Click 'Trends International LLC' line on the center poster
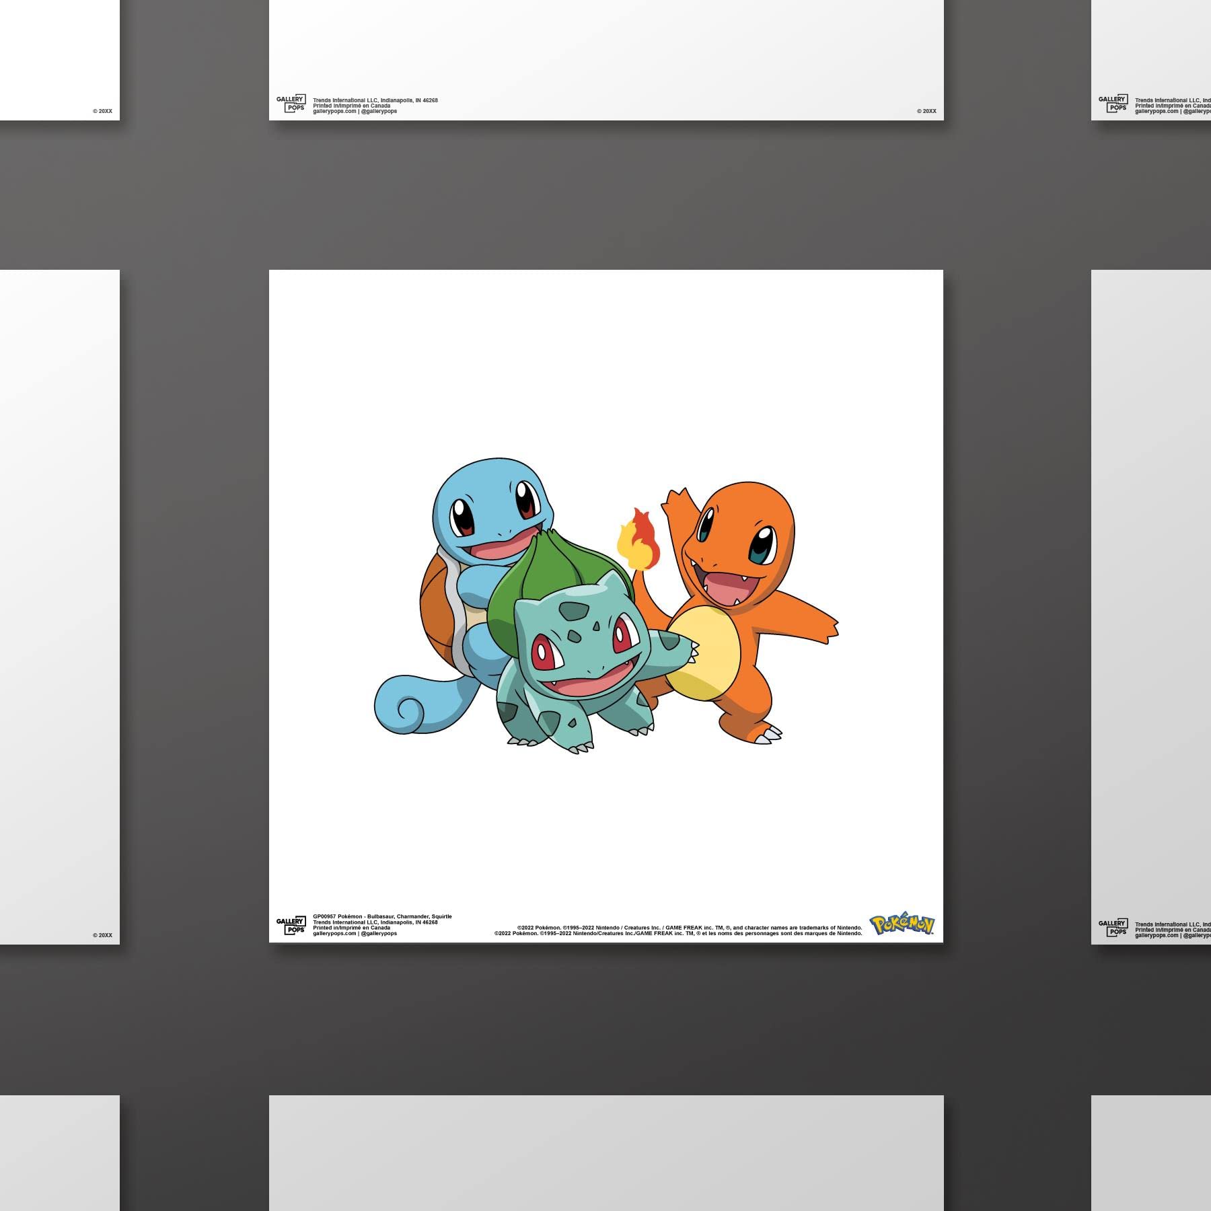 375,922
